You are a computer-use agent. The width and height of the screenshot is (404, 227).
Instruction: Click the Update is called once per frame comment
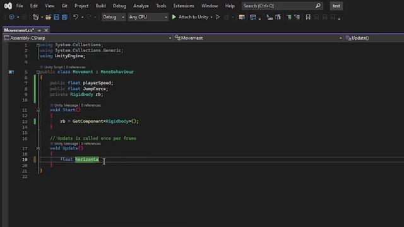coord(93,138)
